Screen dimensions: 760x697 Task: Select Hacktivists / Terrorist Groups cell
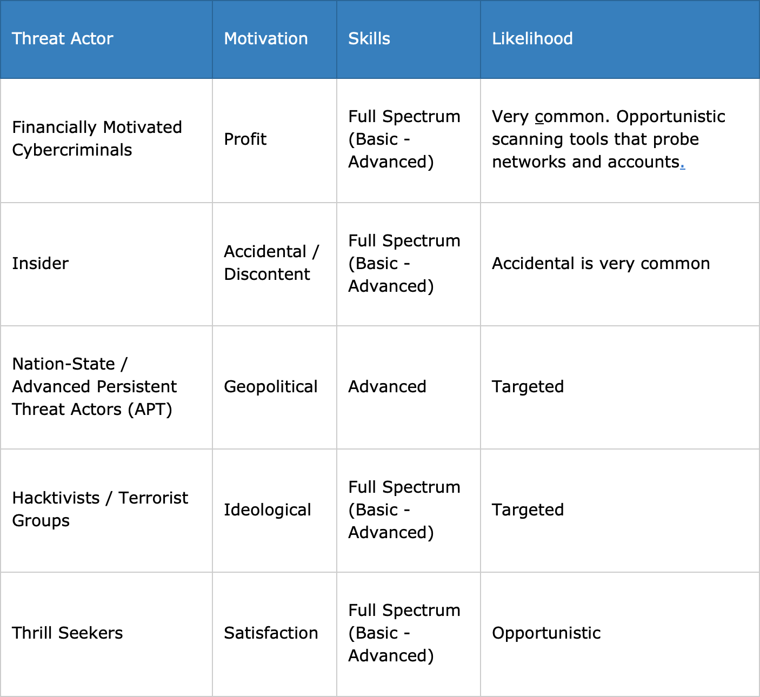point(106,511)
